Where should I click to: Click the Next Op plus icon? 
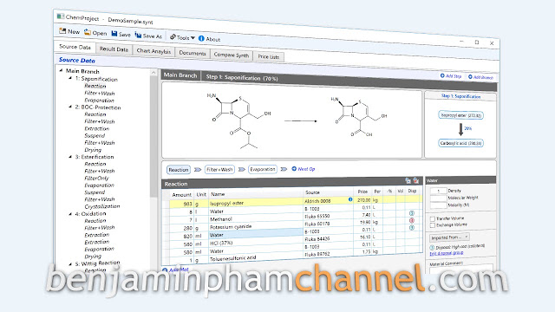294,169
